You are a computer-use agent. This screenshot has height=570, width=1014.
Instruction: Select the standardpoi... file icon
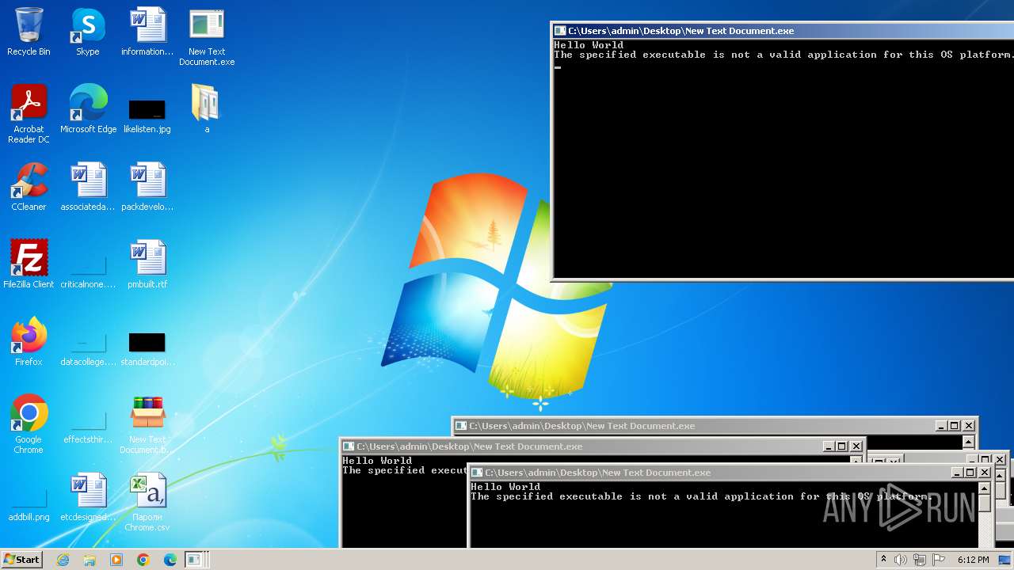(x=147, y=349)
